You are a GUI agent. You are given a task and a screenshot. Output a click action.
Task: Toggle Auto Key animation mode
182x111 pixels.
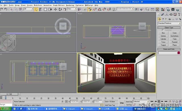tap(129, 102)
